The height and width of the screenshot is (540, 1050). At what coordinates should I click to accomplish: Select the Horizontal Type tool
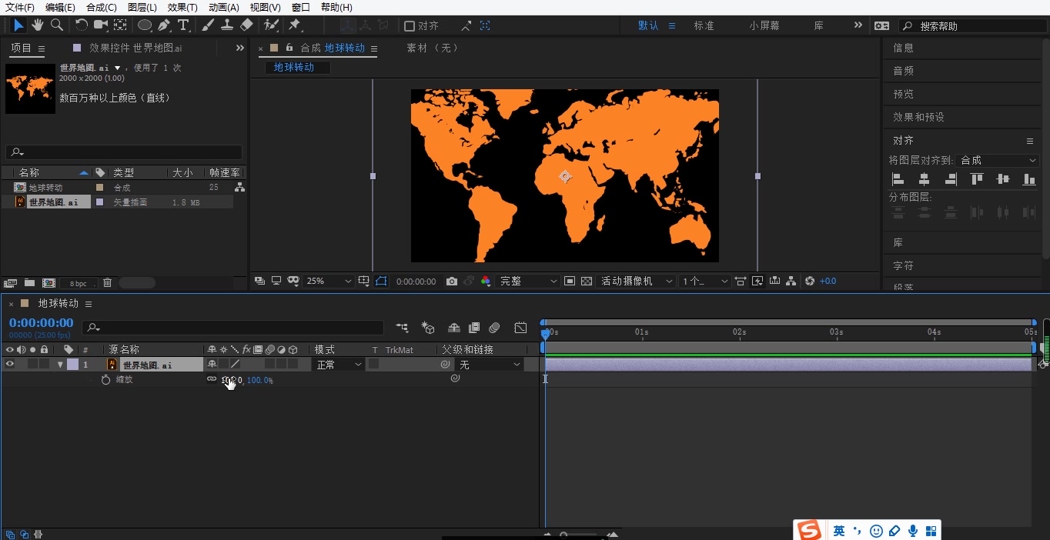click(183, 25)
